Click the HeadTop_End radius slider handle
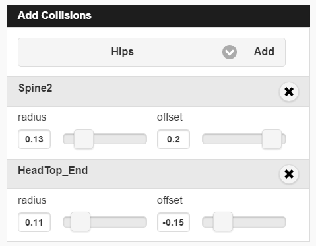The width and height of the screenshot is (316, 246). point(80,222)
